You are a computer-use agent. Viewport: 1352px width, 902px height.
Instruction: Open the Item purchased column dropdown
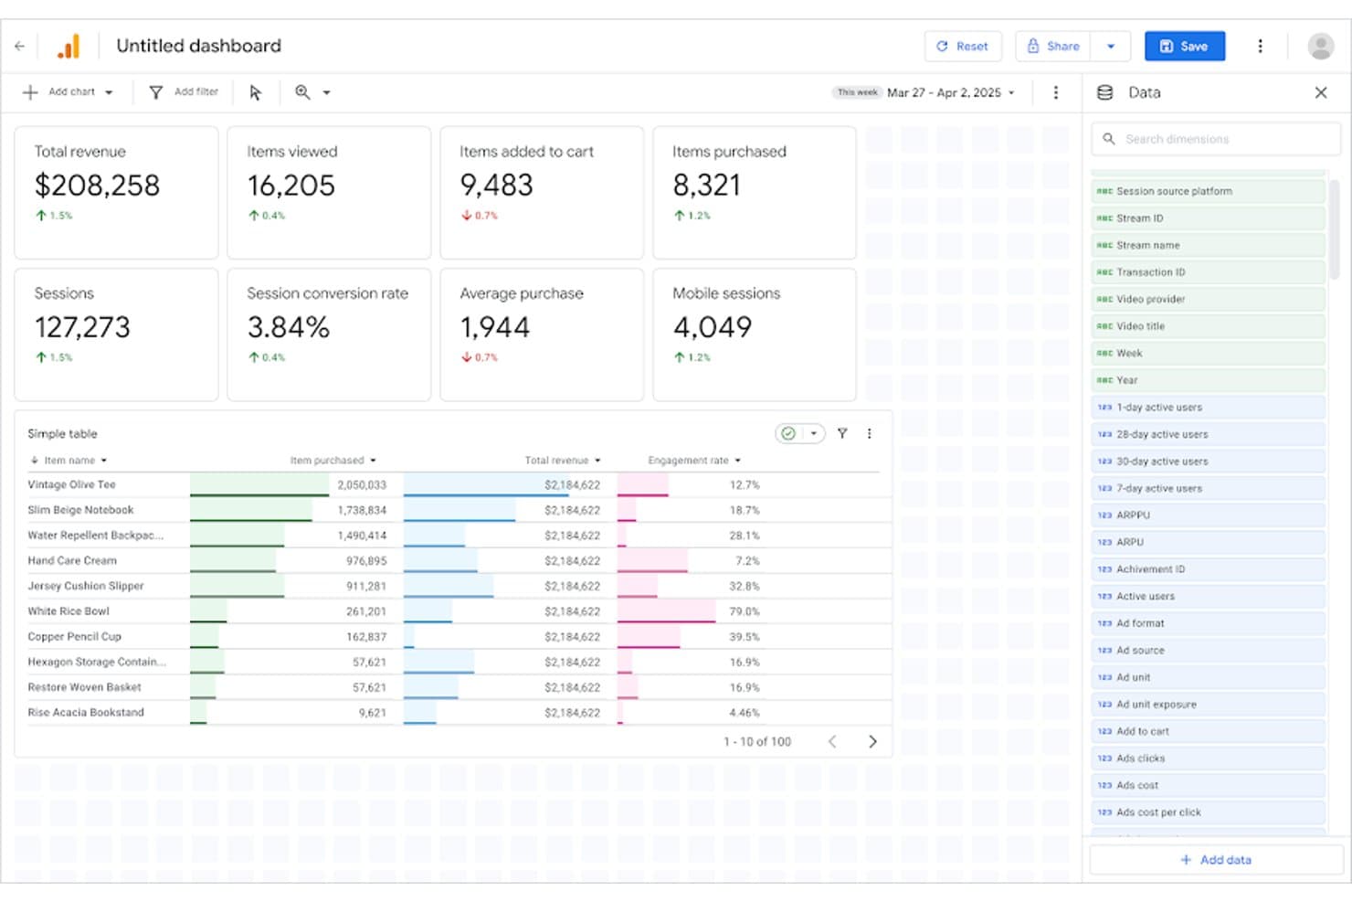[x=374, y=461]
